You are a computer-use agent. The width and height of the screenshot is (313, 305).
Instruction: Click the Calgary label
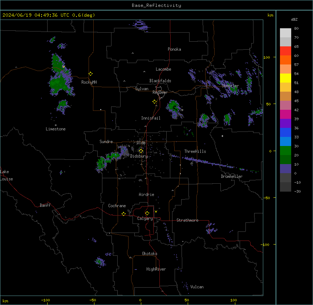point(145,218)
